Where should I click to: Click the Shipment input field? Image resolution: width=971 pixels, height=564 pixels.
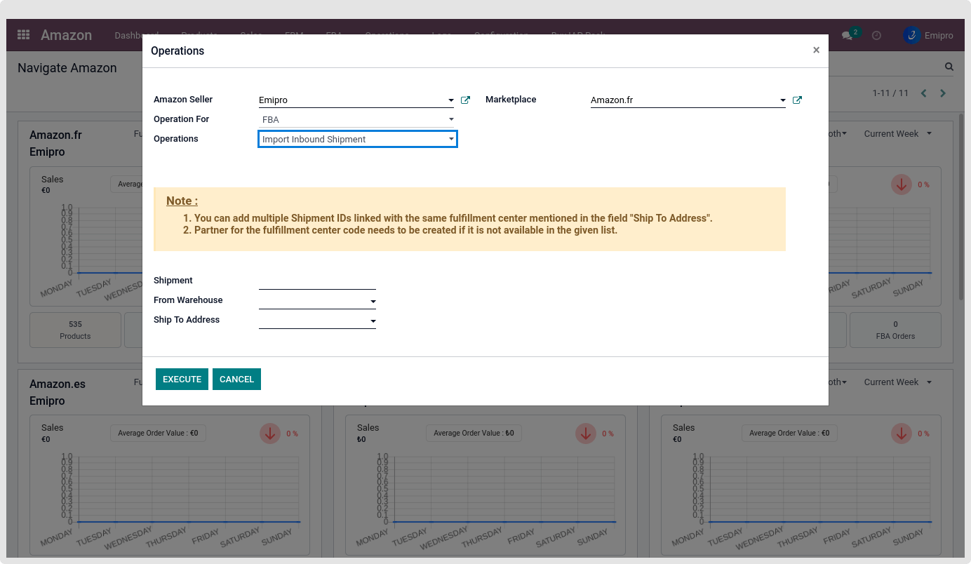click(x=317, y=281)
